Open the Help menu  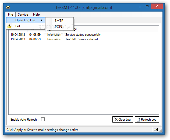[x=36, y=15]
